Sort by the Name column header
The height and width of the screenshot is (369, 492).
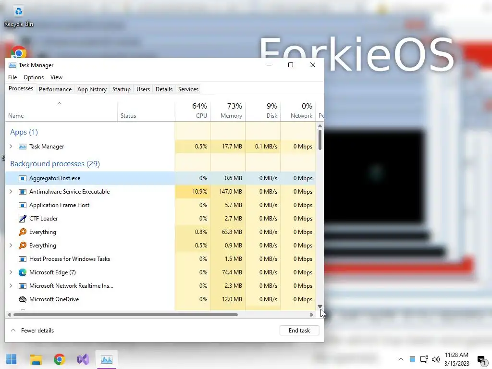[x=61, y=111]
